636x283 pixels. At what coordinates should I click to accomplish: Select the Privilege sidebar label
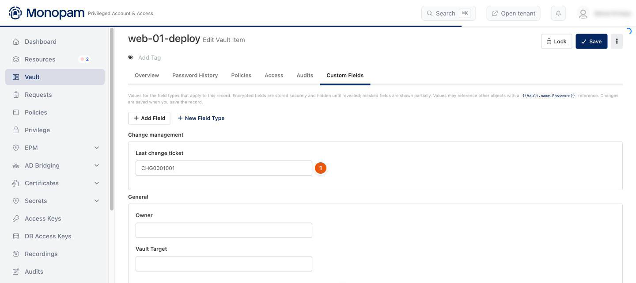point(37,130)
